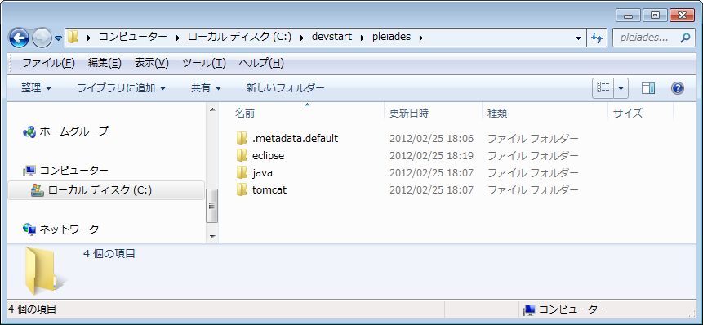Open the 共有 dropdown
The height and width of the screenshot is (325, 703).
tap(207, 88)
